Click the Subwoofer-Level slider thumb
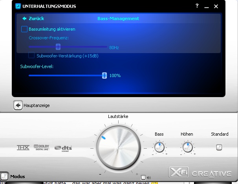The height and width of the screenshot is (184, 238). point(104,75)
